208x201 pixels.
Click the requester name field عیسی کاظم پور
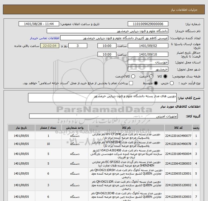(114, 38)
